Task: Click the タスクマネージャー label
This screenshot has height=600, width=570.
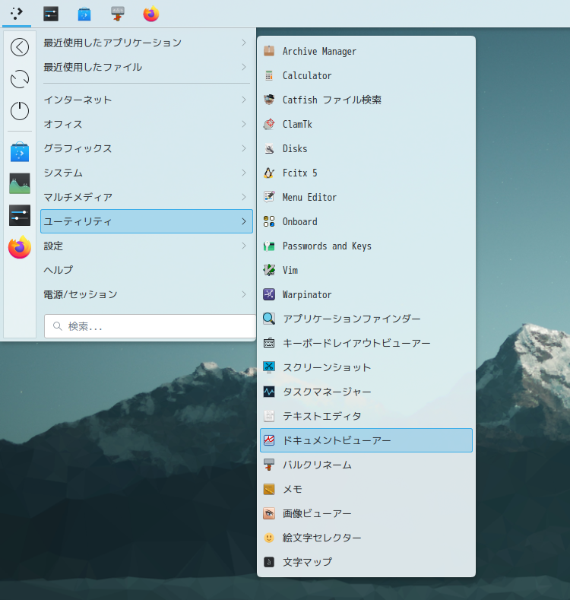Action: click(x=327, y=392)
